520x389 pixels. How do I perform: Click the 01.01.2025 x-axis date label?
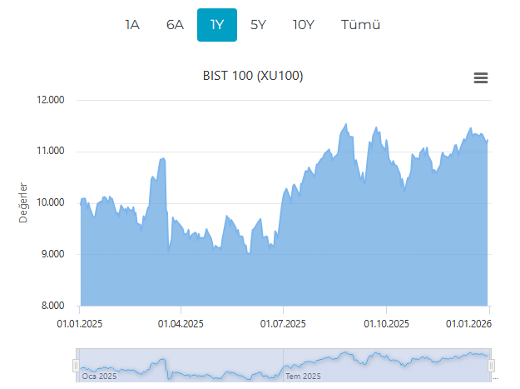coord(79,322)
